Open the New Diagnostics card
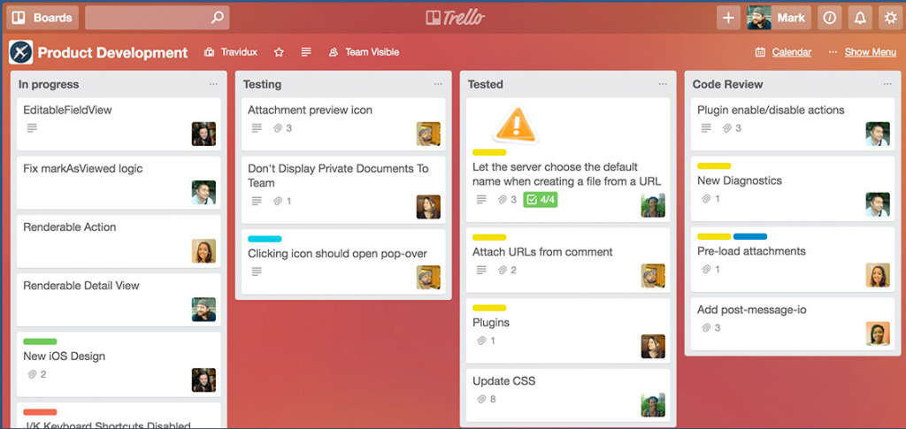This screenshot has width=906, height=429. [x=793, y=188]
